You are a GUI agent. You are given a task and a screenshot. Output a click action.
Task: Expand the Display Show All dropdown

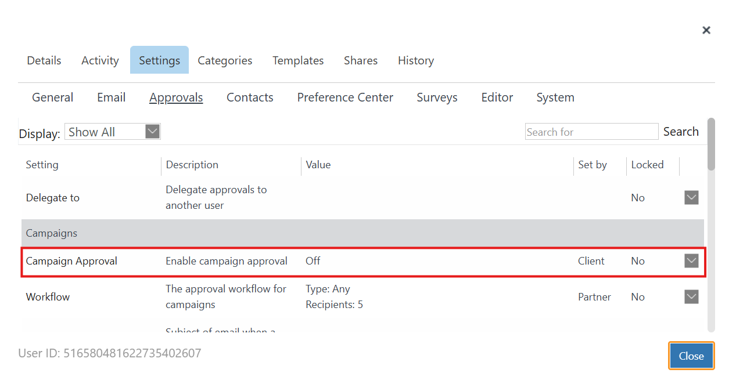coord(112,132)
